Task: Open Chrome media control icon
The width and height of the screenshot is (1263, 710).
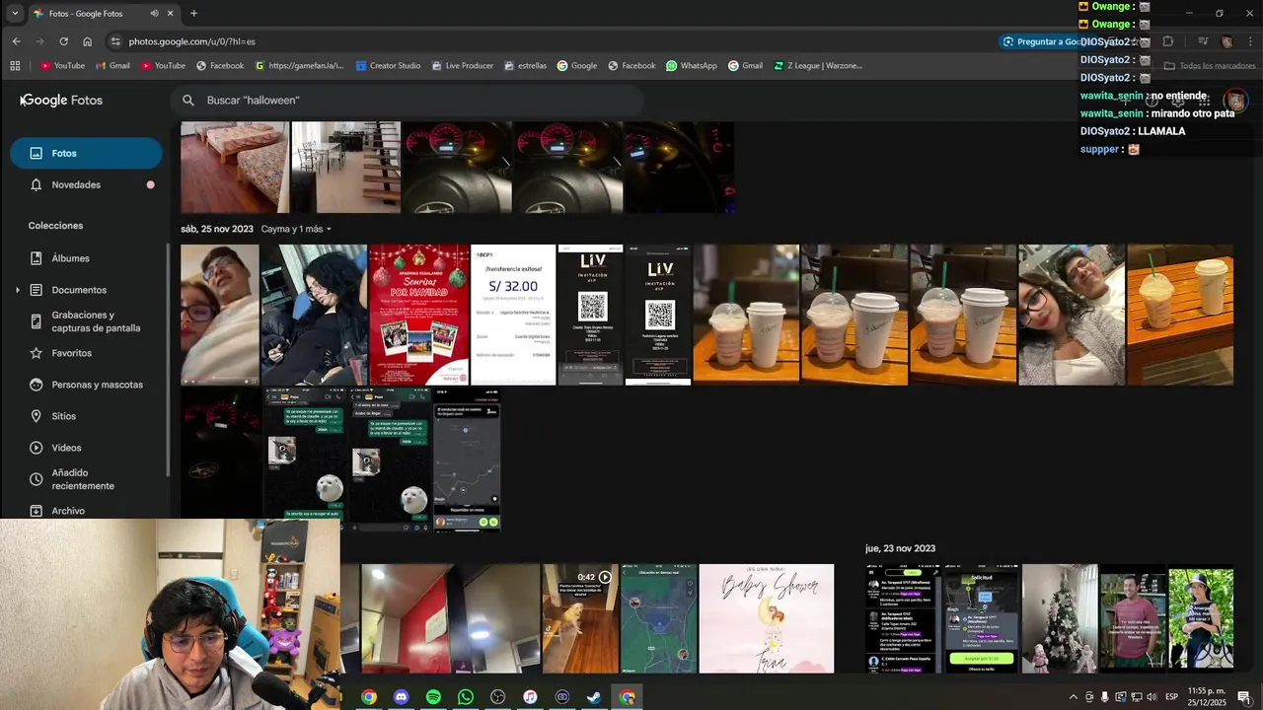Action: pyautogui.click(x=1203, y=41)
